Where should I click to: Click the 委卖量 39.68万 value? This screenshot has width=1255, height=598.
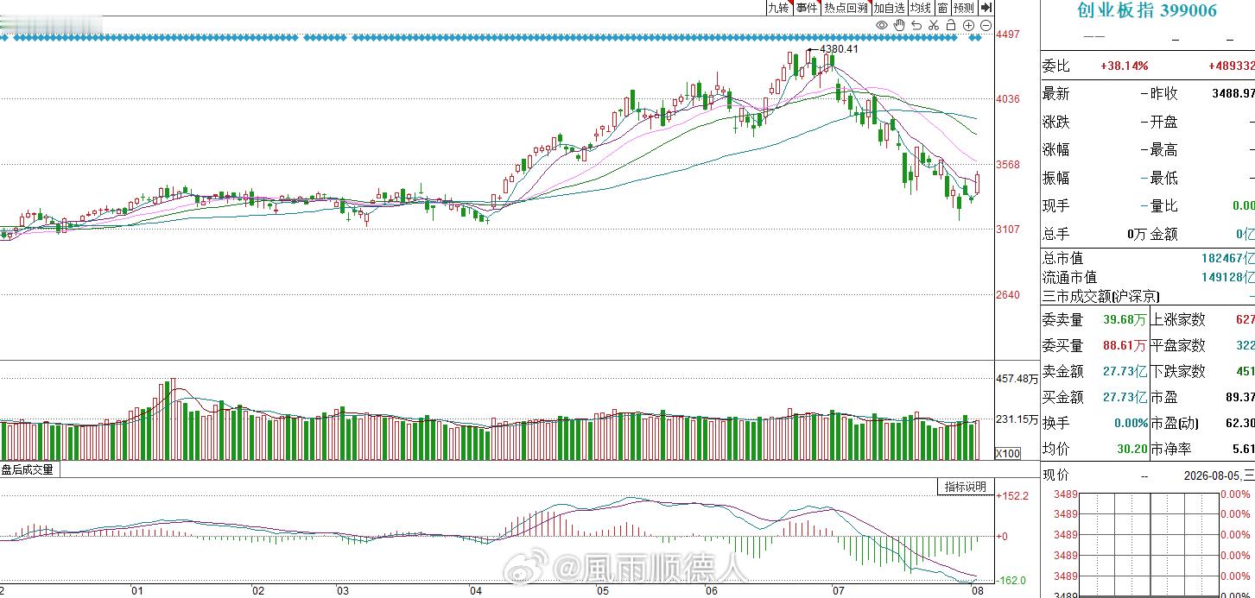click(x=1125, y=319)
